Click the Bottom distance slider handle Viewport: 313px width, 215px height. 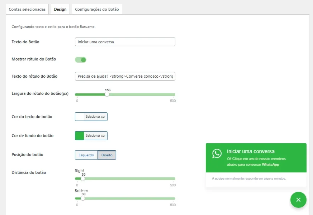(x=82, y=198)
